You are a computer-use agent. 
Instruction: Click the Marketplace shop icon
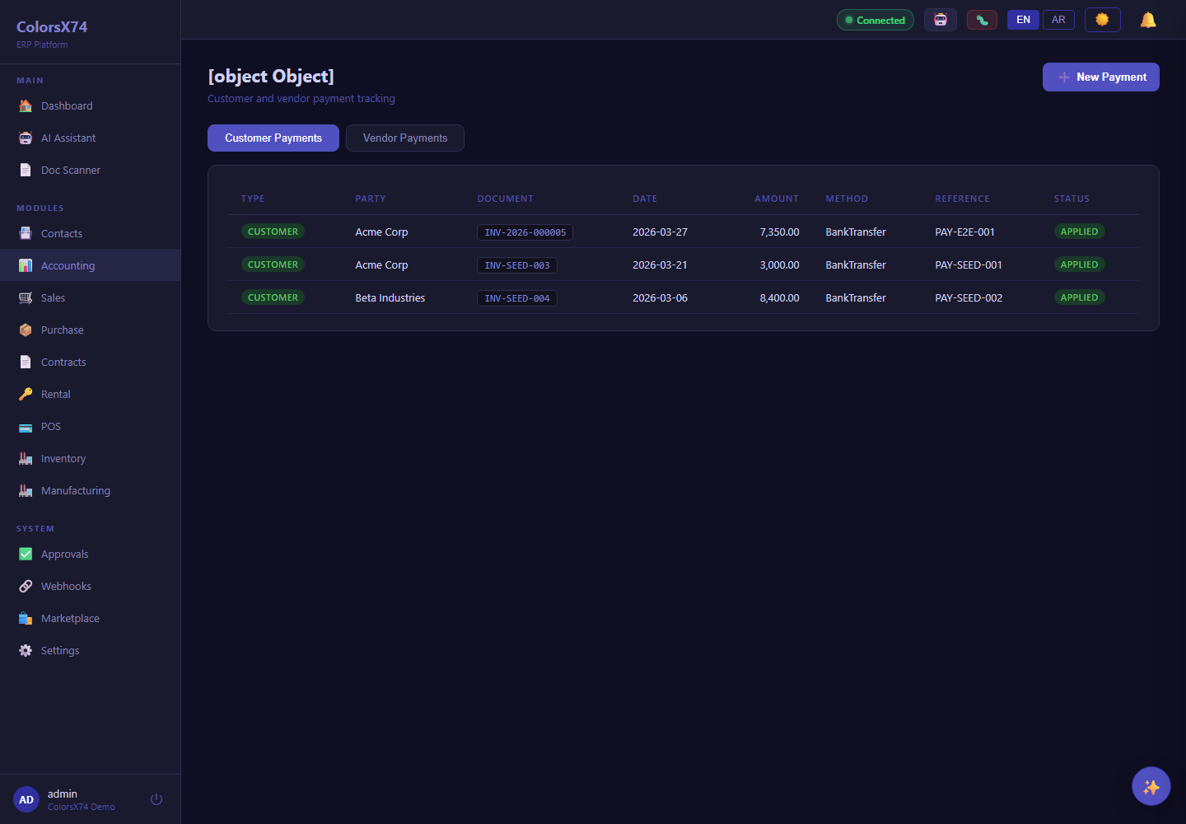(26, 618)
